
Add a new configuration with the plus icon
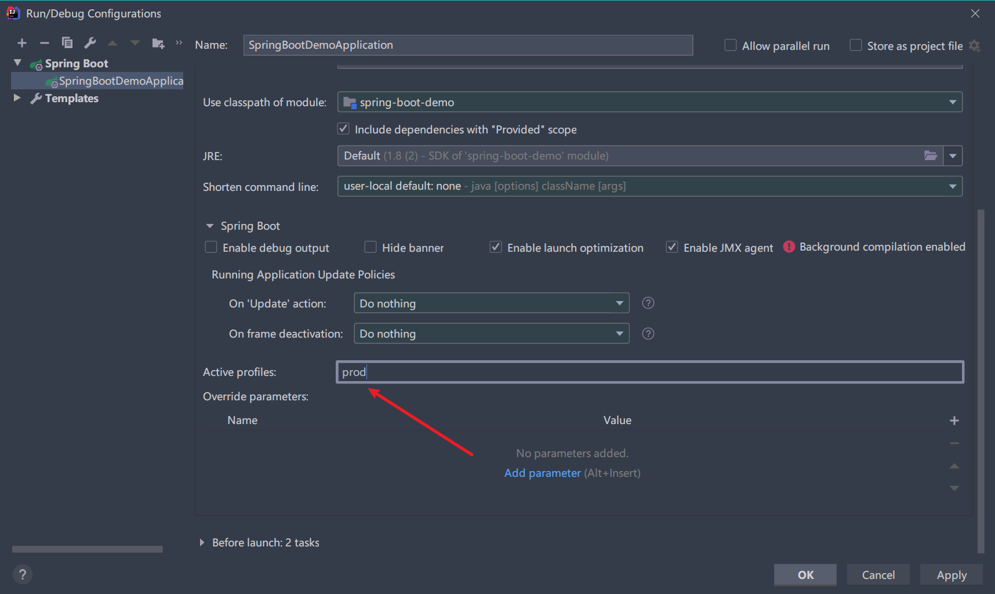(22, 43)
